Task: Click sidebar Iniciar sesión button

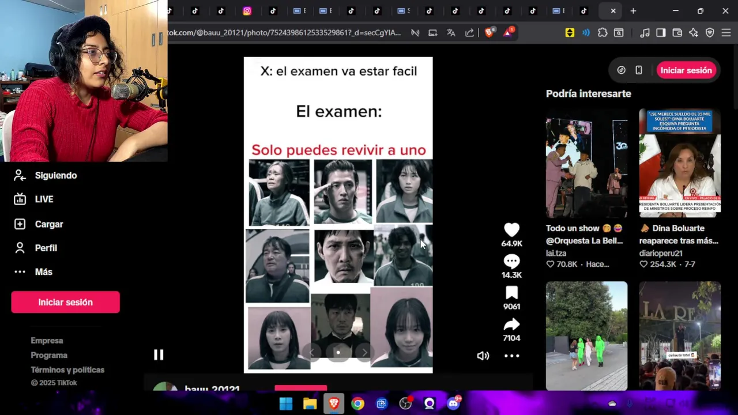Action: pos(65,302)
